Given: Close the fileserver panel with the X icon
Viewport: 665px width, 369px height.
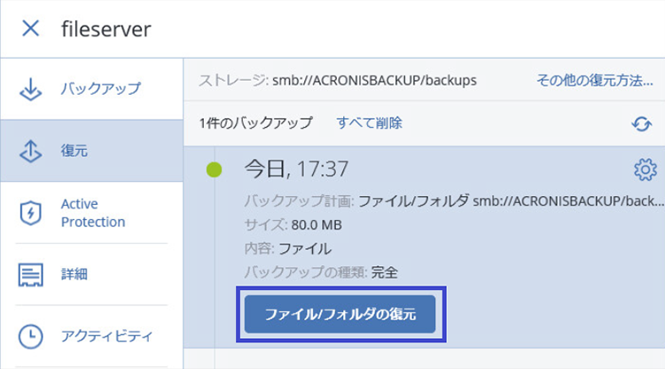Looking at the screenshot, I should (x=30, y=28).
